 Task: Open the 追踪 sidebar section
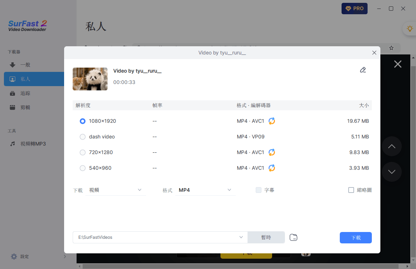(x=34, y=93)
